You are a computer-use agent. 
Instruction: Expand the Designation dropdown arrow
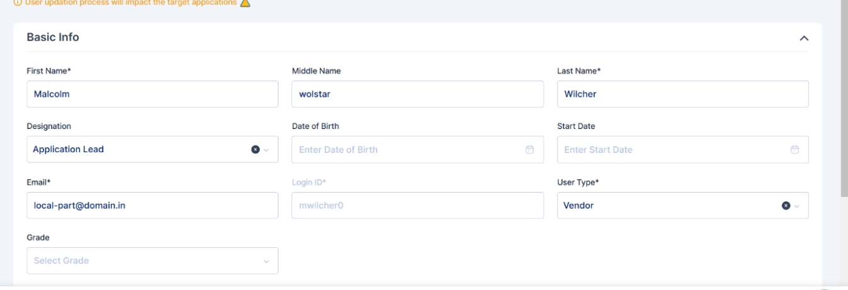[266, 150]
